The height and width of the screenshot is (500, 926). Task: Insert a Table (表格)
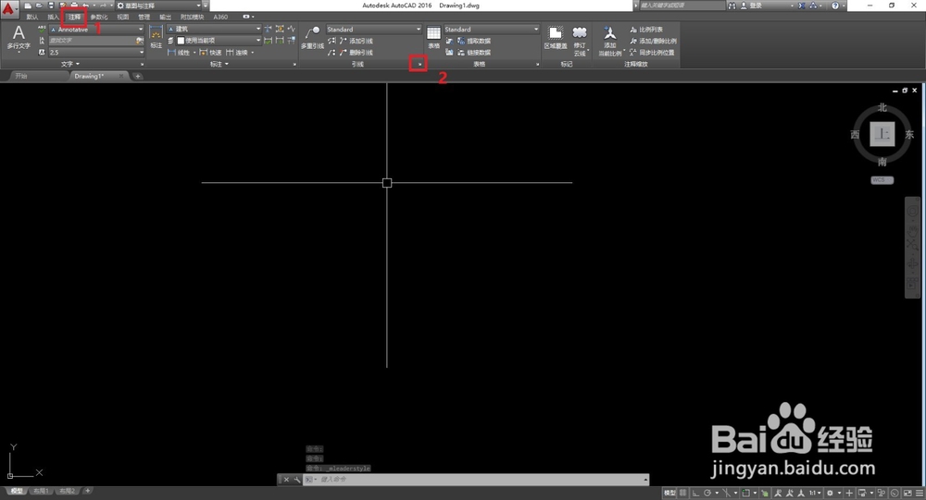click(x=434, y=37)
